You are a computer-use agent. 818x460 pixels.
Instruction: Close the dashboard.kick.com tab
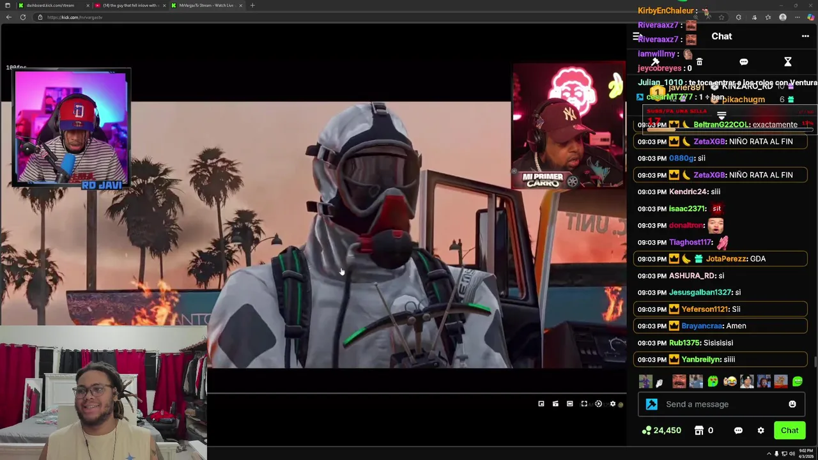pyautogui.click(x=88, y=5)
